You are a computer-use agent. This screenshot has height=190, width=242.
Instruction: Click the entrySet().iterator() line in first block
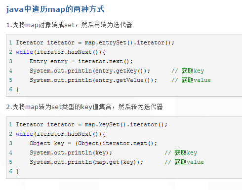click(95, 43)
